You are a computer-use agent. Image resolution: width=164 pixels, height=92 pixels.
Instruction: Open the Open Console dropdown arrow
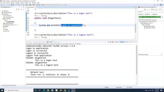132,42
